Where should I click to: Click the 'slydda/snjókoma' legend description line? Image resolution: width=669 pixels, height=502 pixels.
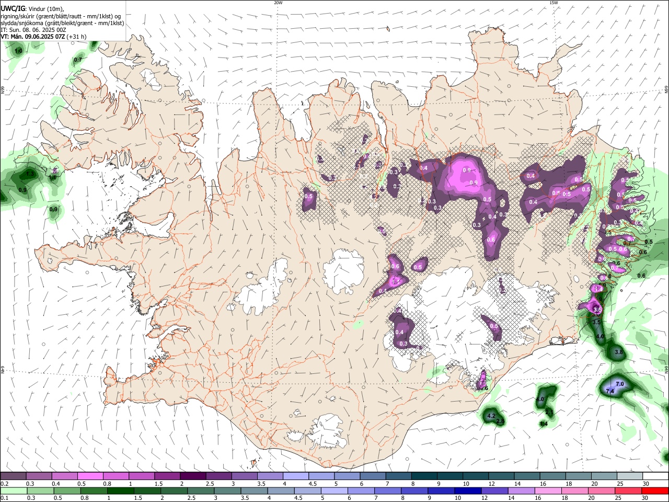tap(62, 23)
